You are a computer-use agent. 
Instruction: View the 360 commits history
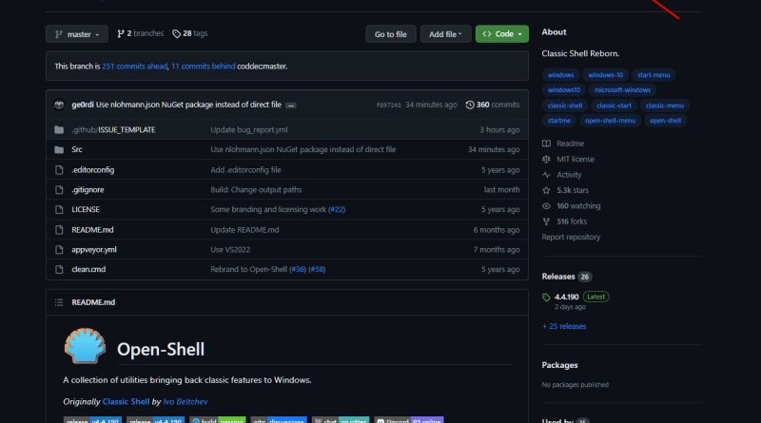493,105
